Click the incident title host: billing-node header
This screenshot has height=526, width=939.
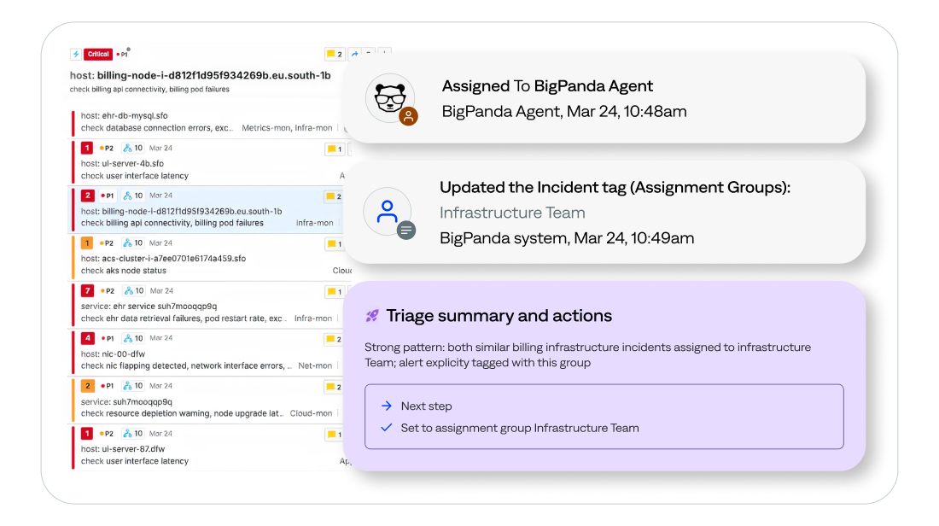point(200,75)
